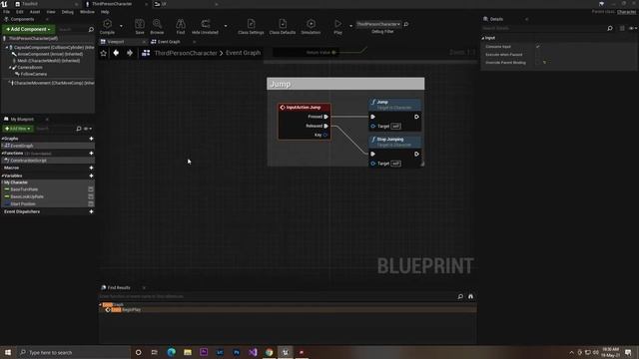Open the Help menu
This screenshot has height=359, width=639.
[x=105, y=12]
